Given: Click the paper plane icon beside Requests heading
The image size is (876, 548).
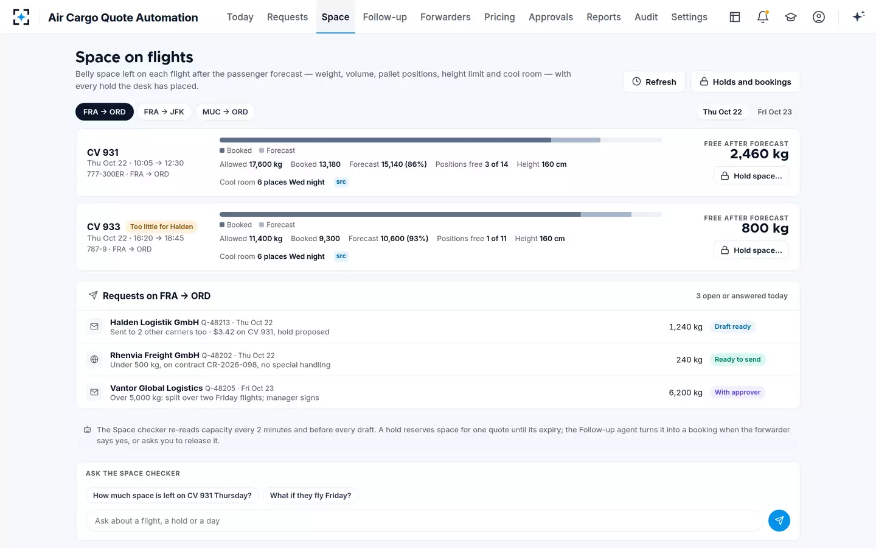Looking at the screenshot, I should tap(93, 296).
